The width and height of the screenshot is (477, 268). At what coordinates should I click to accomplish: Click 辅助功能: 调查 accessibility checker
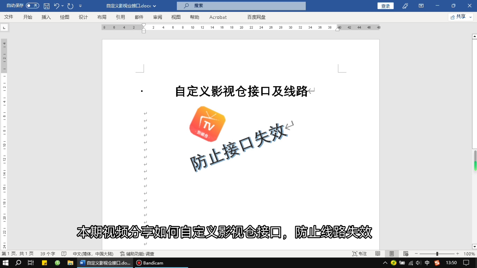pos(137,254)
